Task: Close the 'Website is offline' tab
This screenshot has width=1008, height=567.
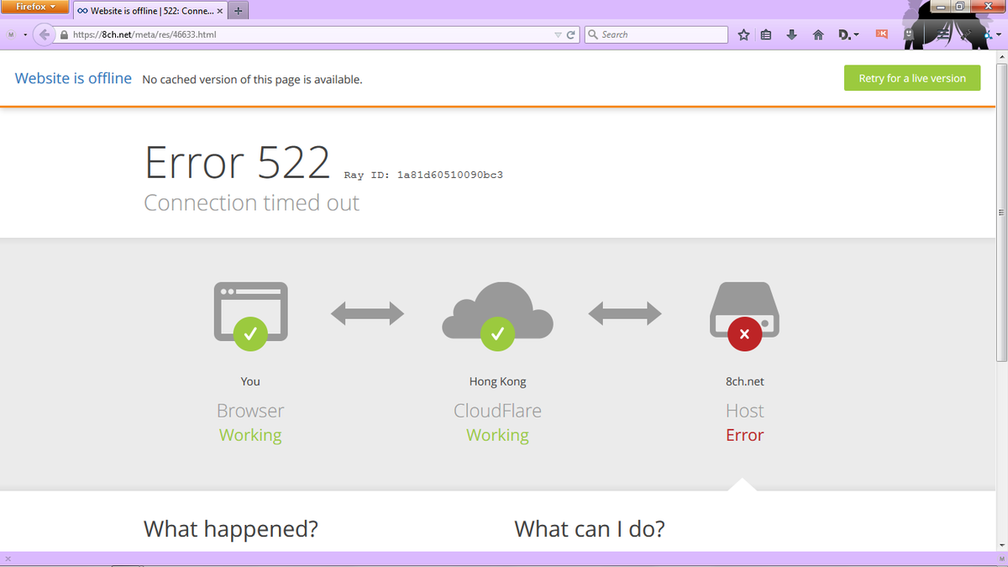Action: tap(220, 12)
